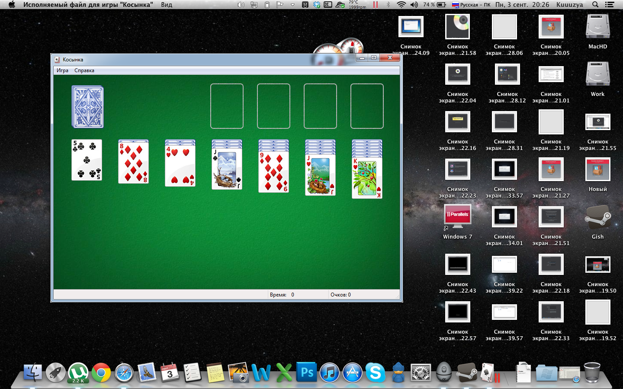This screenshot has height=389, width=623.
Task: Open System Preferences from the dock
Action: coord(421,373)
